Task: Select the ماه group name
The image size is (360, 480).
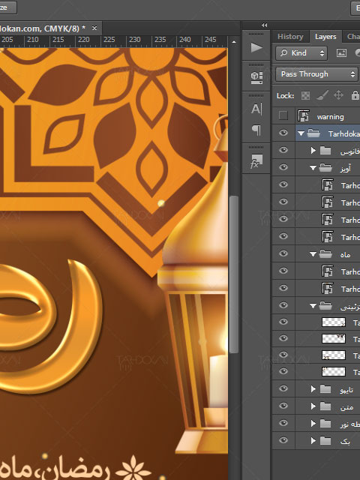Action: pos(345,254)
